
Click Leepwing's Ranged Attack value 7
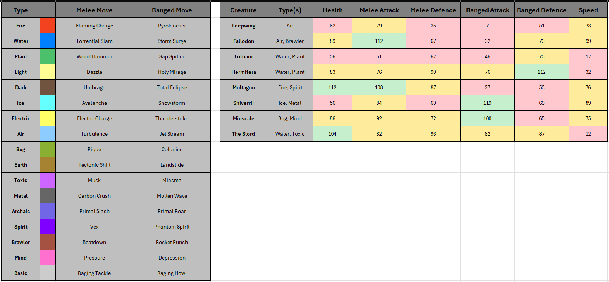tap(487, 26)
